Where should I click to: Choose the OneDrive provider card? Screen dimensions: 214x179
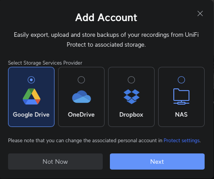pyautogui.click(x=81, y=97)
